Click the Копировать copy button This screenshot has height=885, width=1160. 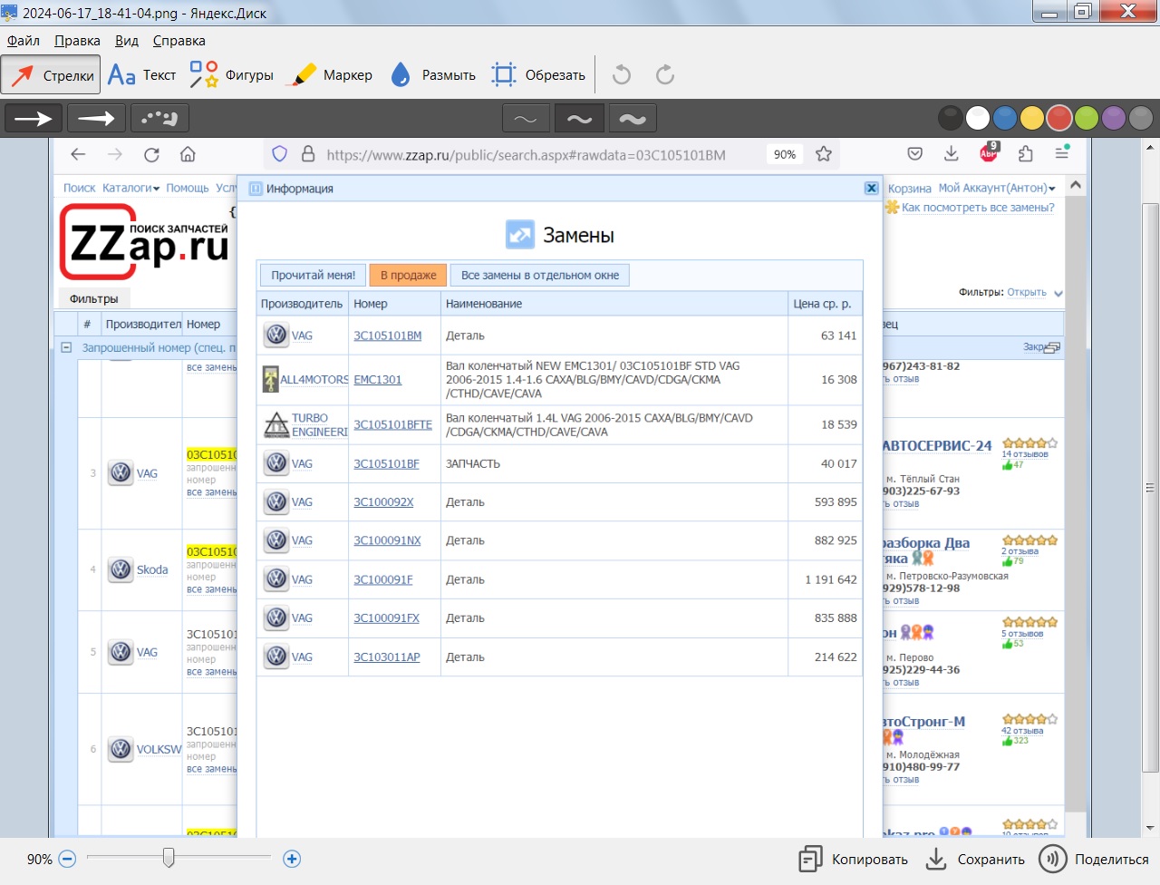(x=853, y=860)
